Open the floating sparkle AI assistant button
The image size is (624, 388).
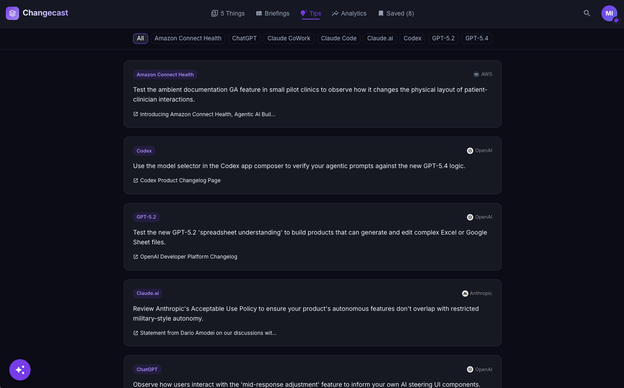20,369
